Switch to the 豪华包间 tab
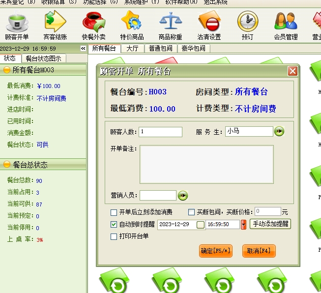Screen dimensions: 321x293 pos(193,48)
